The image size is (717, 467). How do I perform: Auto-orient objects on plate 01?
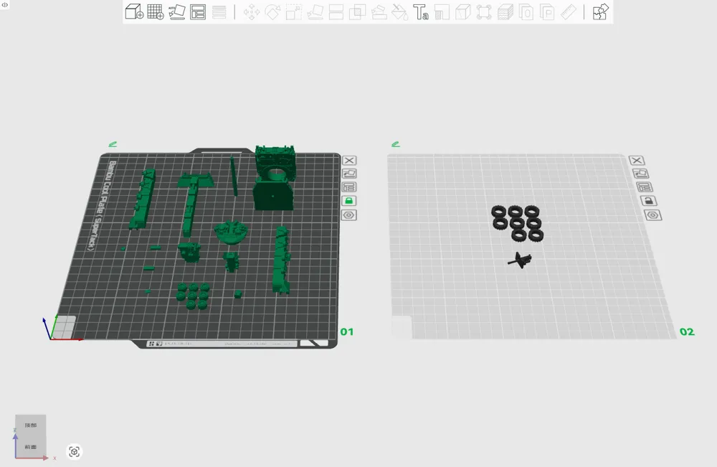tap(348, 173)
